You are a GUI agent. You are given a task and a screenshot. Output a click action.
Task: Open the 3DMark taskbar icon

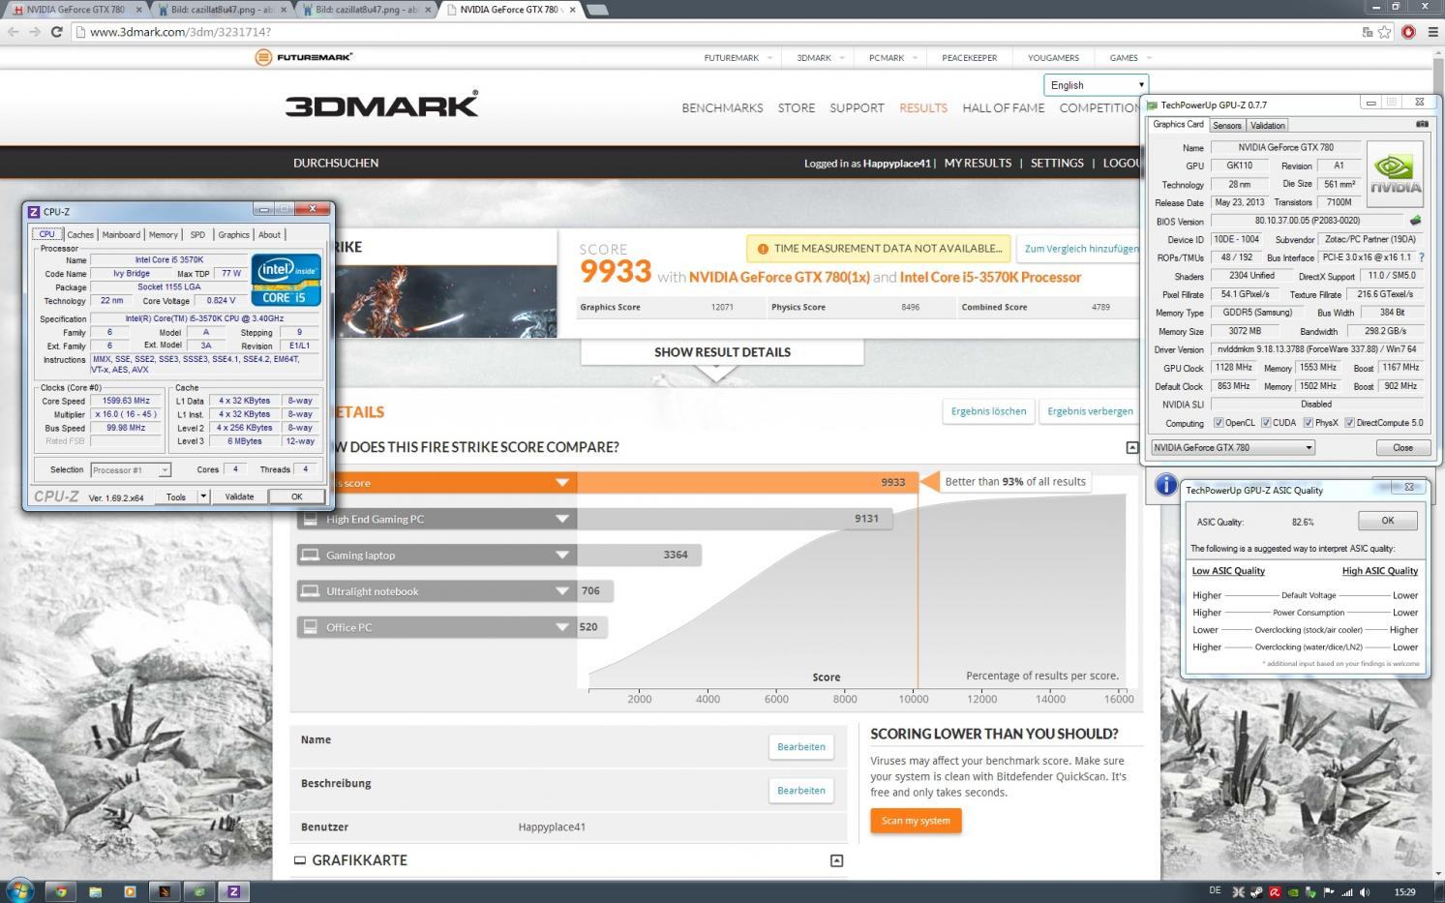click(x=165, y=891)
